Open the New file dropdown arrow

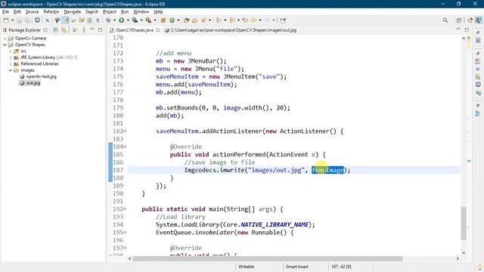(x=12, y=20)
